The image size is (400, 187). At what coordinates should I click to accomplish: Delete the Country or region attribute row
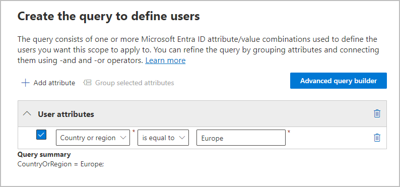tap(377, 138)
